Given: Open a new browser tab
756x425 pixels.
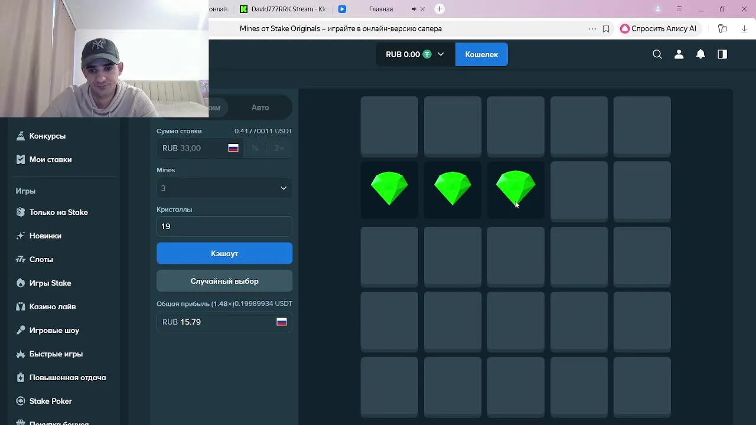Looking at the screenshot, I should [x=439, y=9].
